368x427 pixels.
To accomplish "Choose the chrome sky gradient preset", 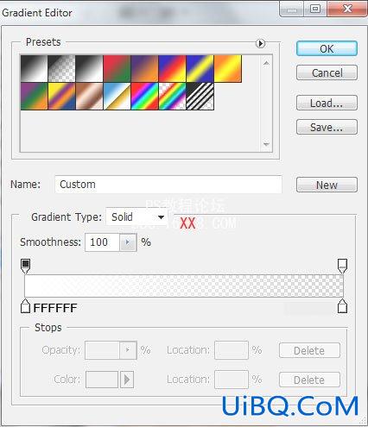I will tap(117, 97).
